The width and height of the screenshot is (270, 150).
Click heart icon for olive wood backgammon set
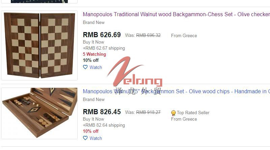point(85,138)
